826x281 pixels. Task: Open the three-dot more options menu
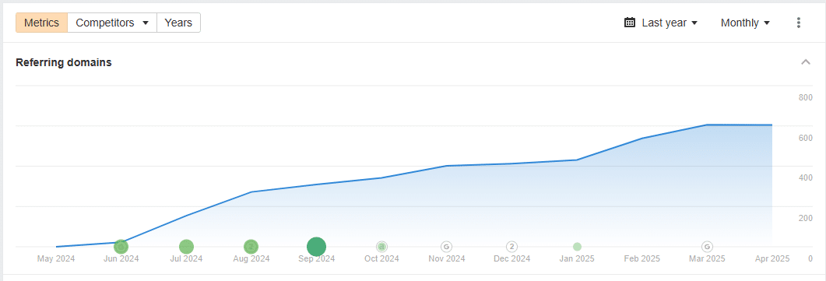[799, 23]
